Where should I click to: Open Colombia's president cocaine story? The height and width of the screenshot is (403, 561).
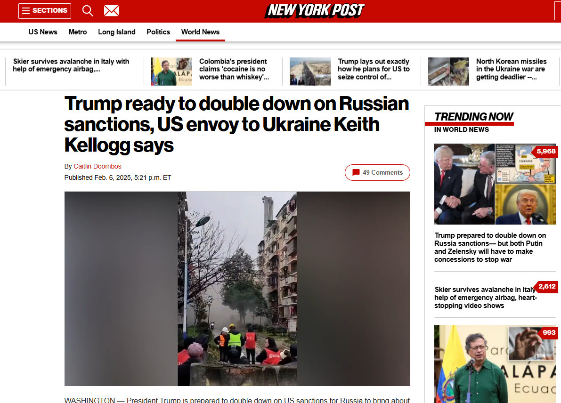coord(234,69)
